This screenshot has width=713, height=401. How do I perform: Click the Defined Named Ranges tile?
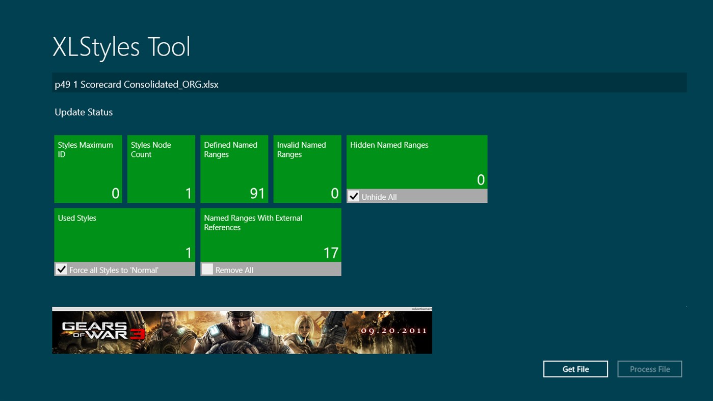234,168
